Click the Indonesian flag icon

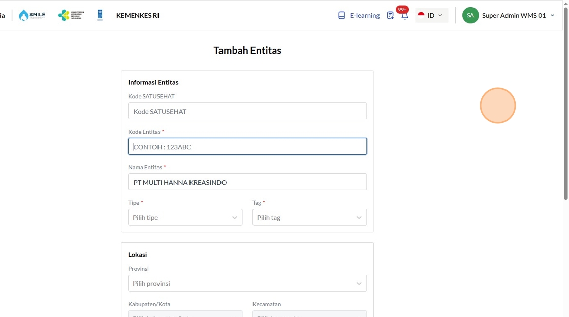tap(421, 15)
